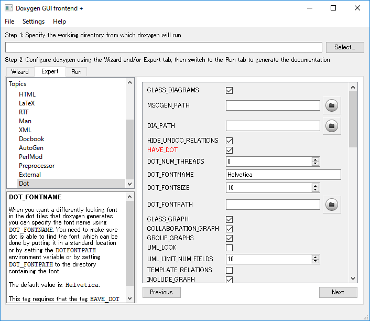370x321 pixels.
Task: Select Preprocessor topic in tree
Action: point(37,166)
